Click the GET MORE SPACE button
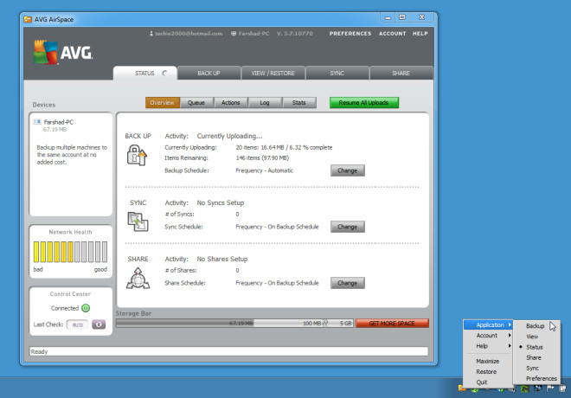This screenshot has width=571, height=398. point(392,323)
